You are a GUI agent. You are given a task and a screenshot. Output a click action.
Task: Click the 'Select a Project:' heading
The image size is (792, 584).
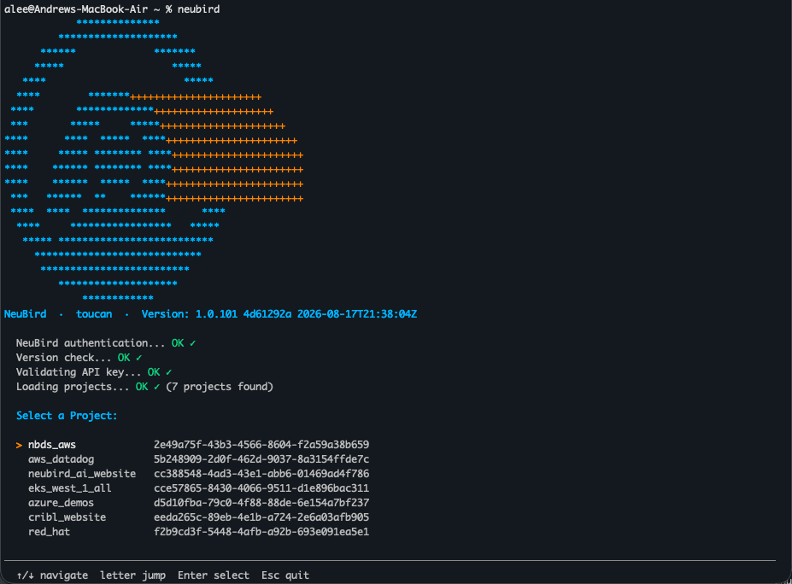(x=67, y=416)
